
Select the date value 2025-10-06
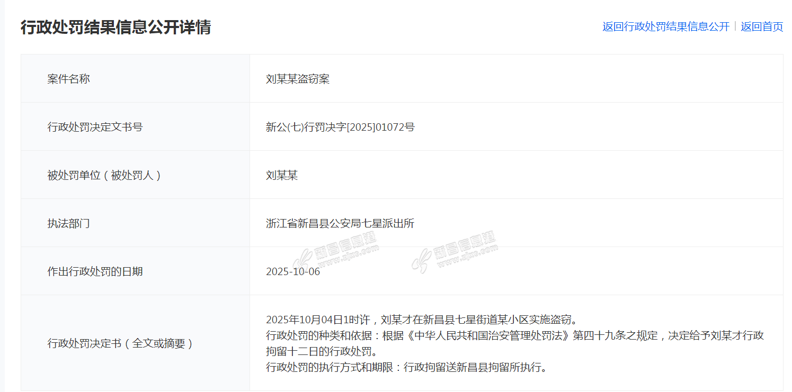293,272
